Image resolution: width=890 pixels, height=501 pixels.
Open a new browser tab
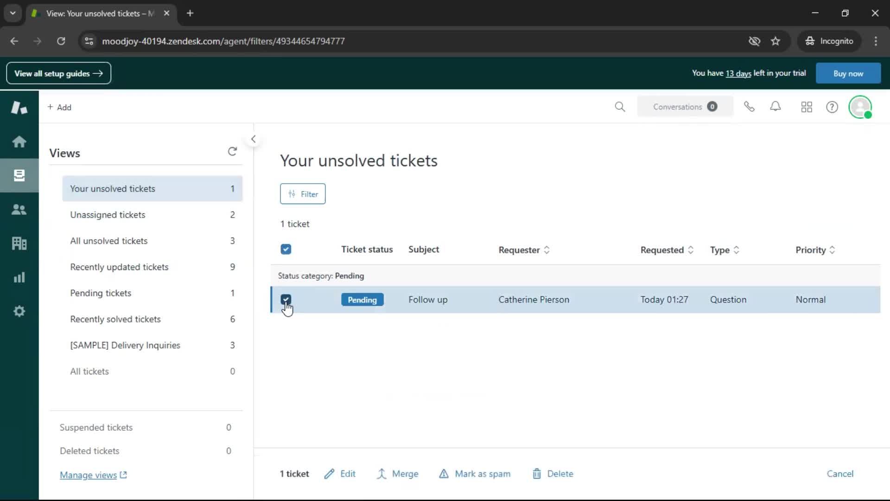pos(190,13)
